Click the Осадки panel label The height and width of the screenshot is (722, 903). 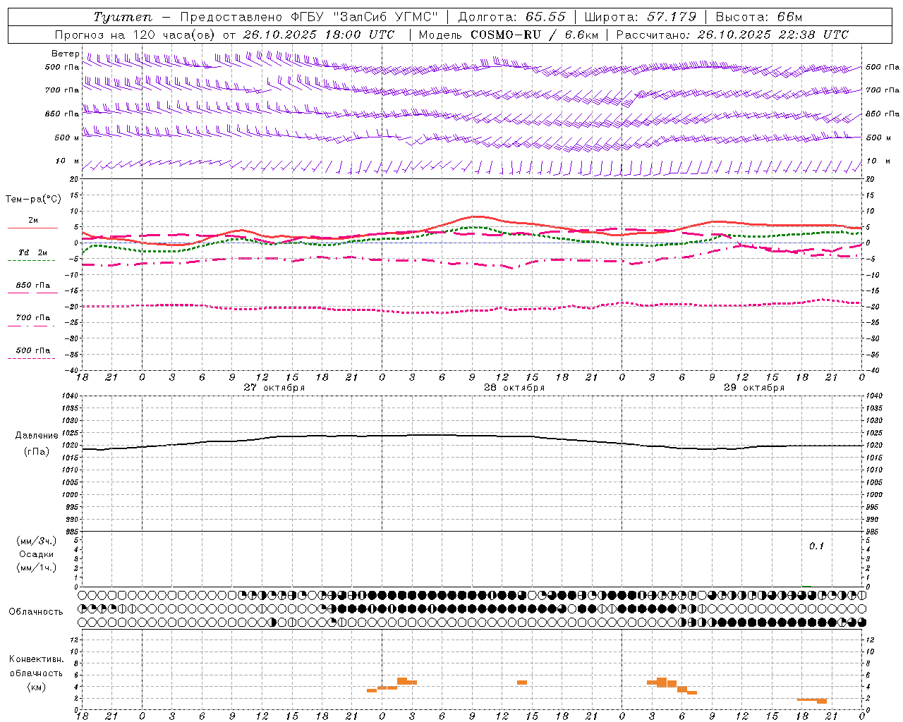pos(37,554)
